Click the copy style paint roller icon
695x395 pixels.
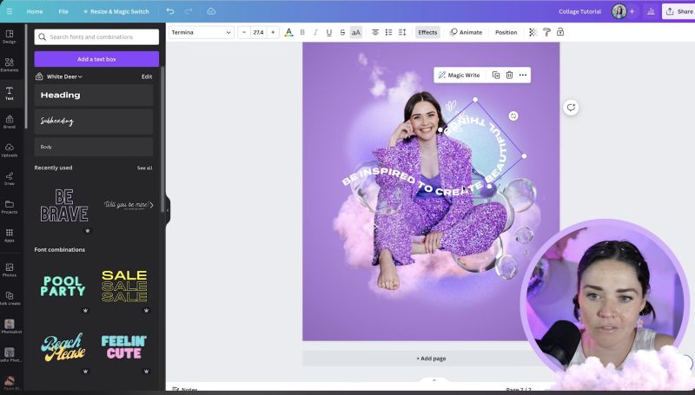point(546,32)
